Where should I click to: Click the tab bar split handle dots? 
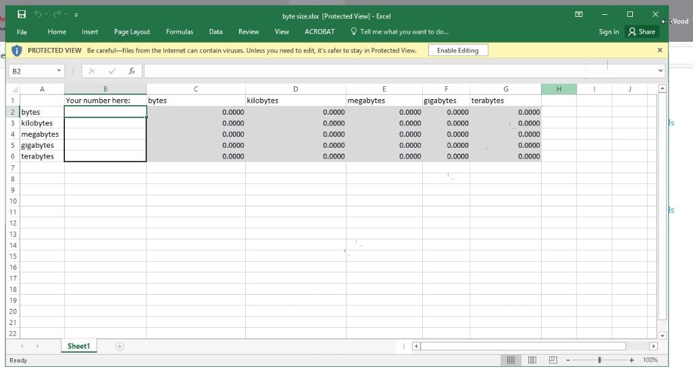(404, 347)
